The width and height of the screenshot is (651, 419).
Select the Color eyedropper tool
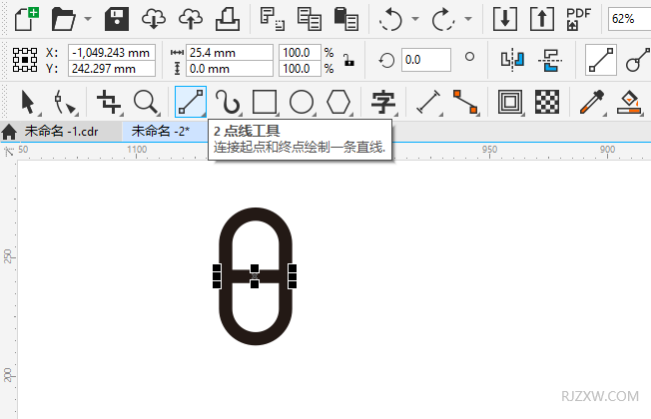(x=592, y=102)
